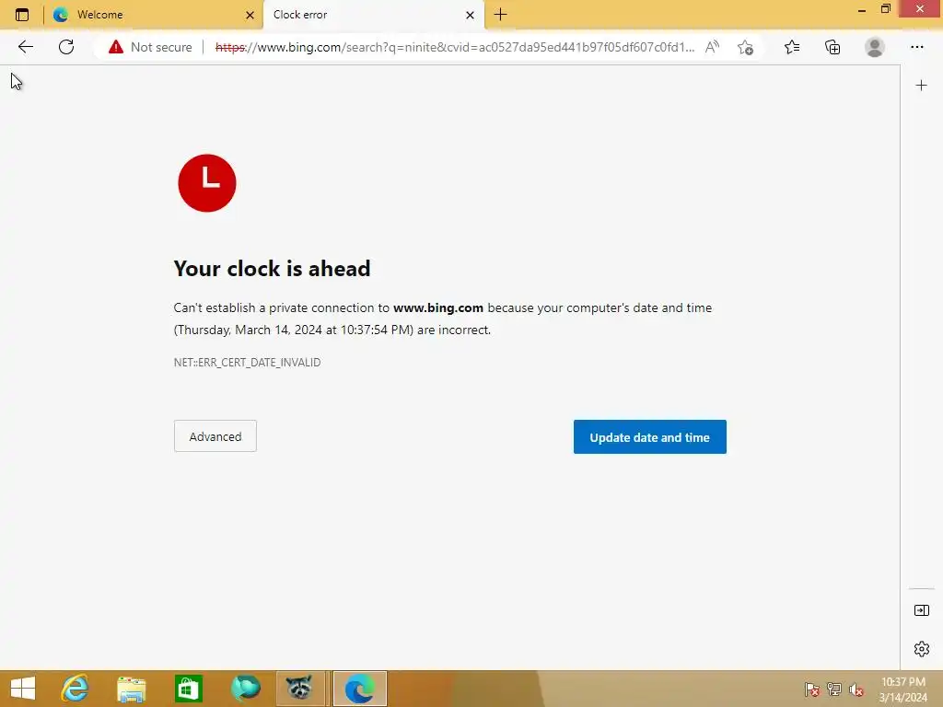Click the bing.com address bar URL
The image size is (943, 707).
pos(455,47)
